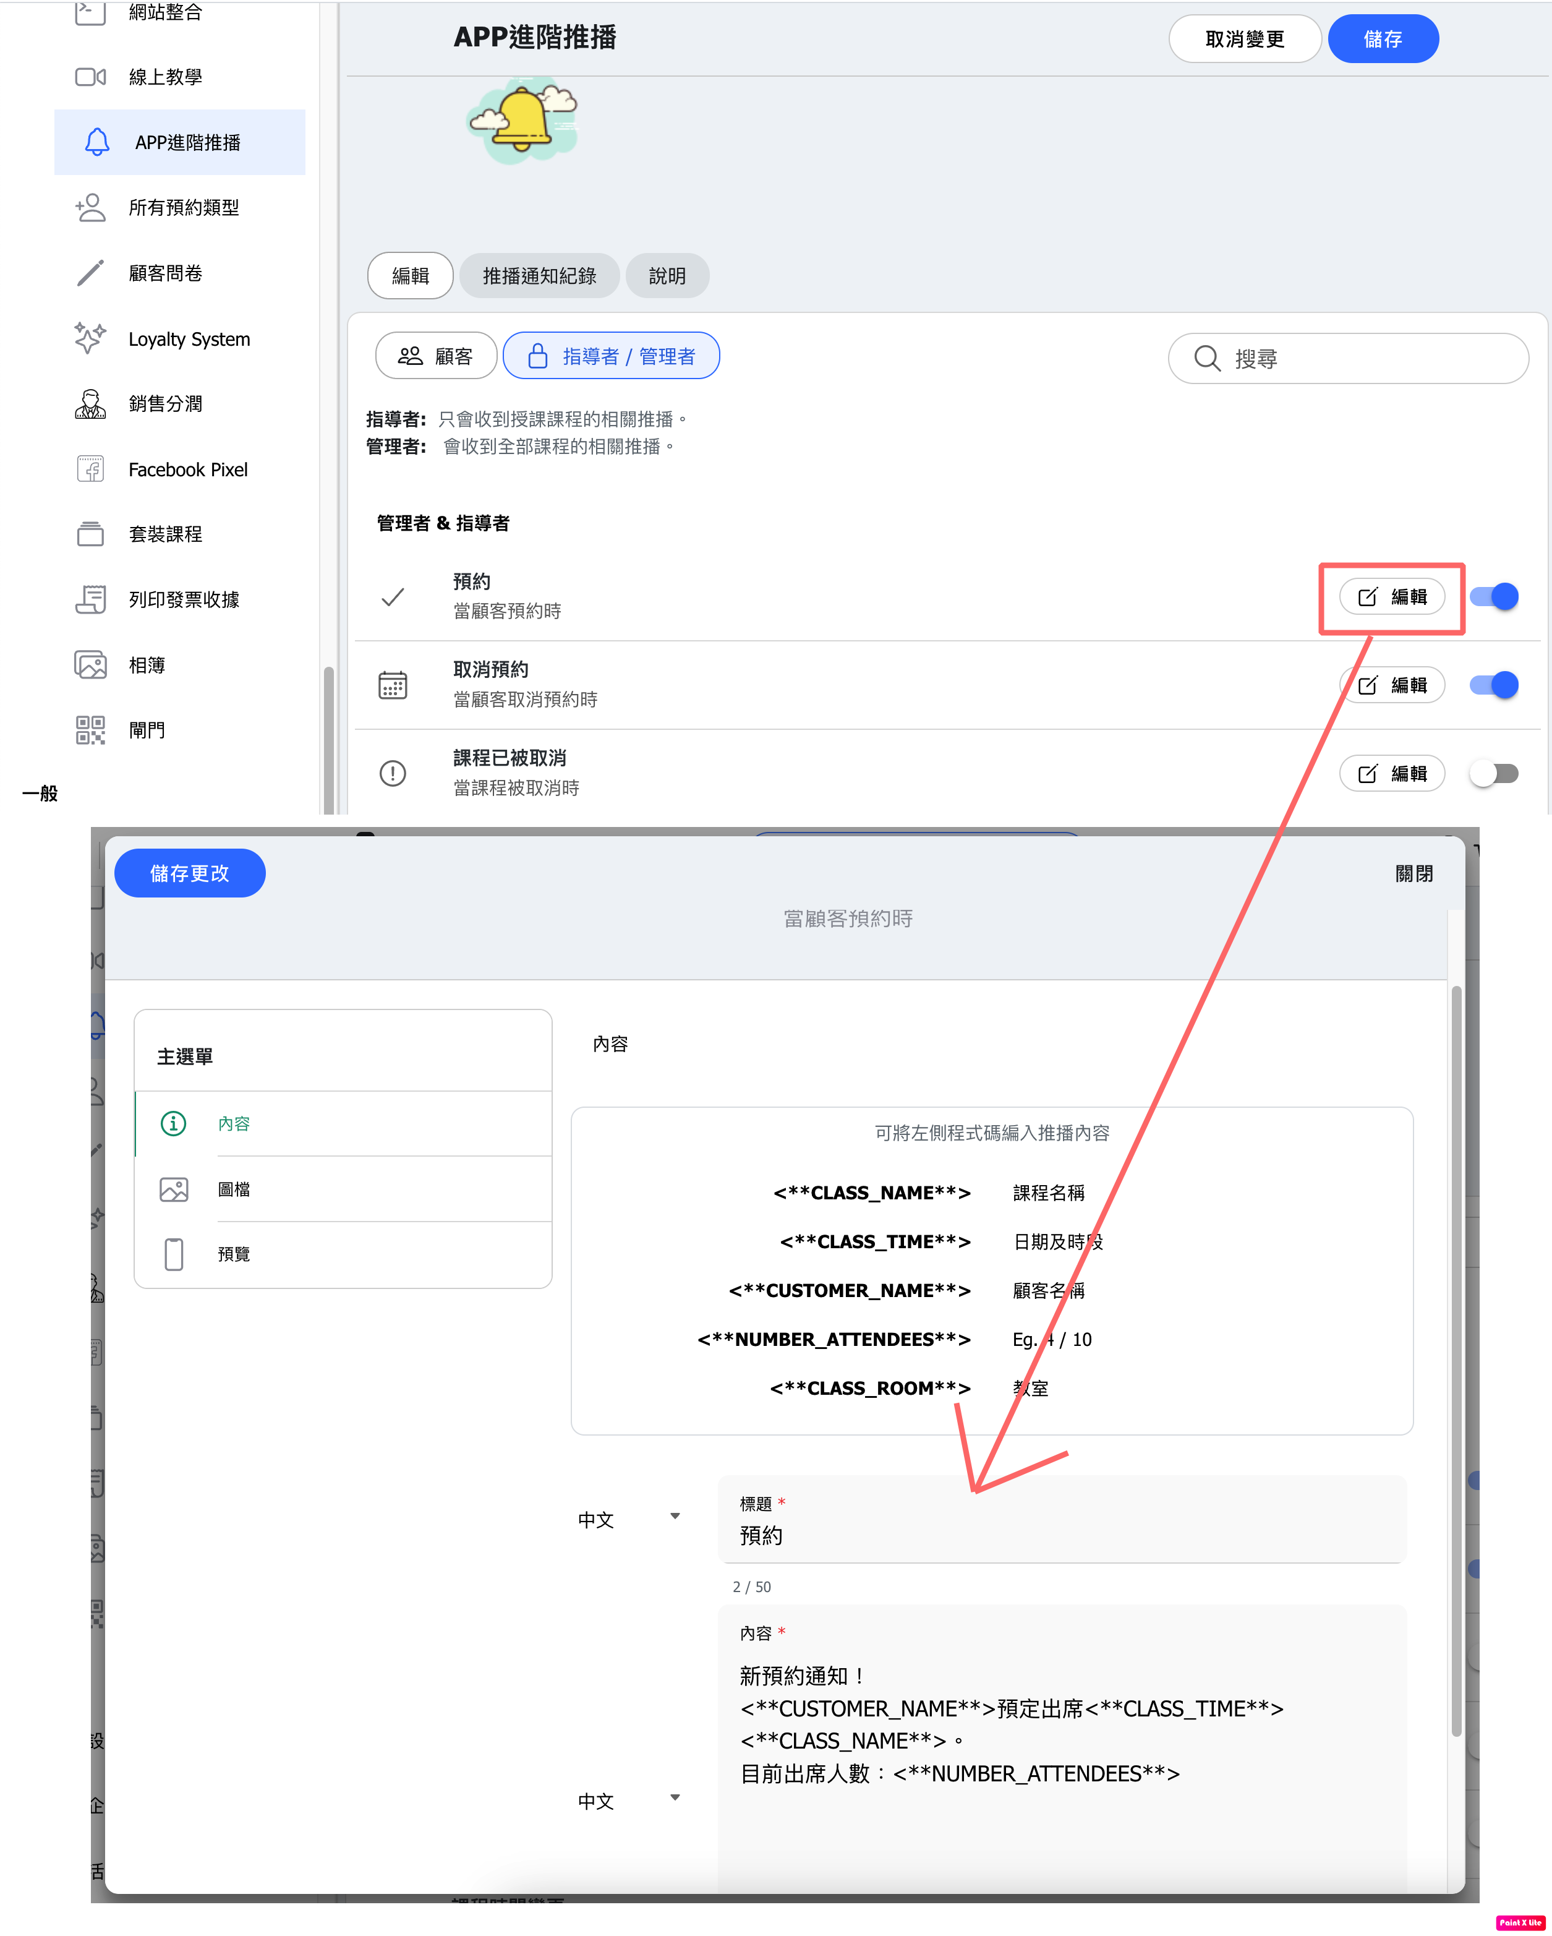Open 線上教學 video camera icon
This screenshot has height=1936, width=1552.
coord(91,77)
